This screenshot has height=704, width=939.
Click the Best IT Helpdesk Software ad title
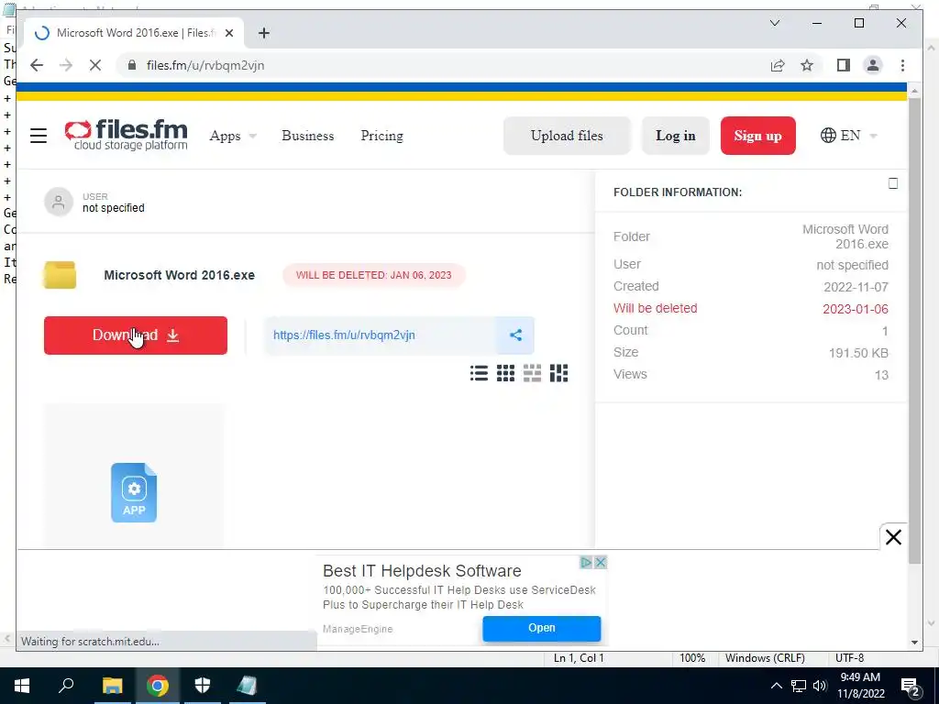[x=422, y=570]
